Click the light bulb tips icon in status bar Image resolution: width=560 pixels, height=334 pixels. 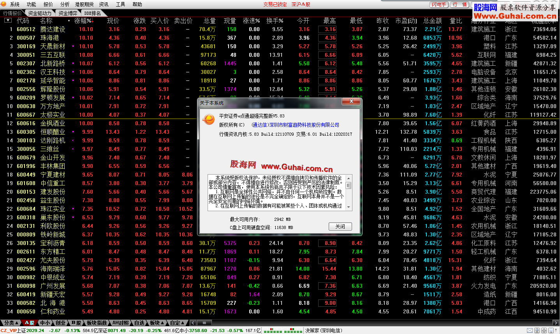click(550, 331)
